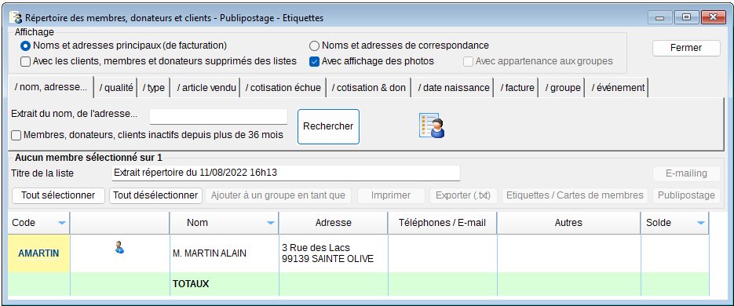Toggle Avec affichage des photos checkbox
The width and height of the screenshot is (734, 306).
coord(314,61)
